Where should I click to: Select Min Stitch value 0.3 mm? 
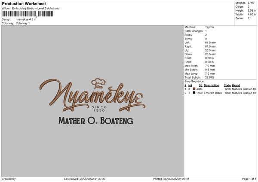pyautogui.click(x=210, y=70)
